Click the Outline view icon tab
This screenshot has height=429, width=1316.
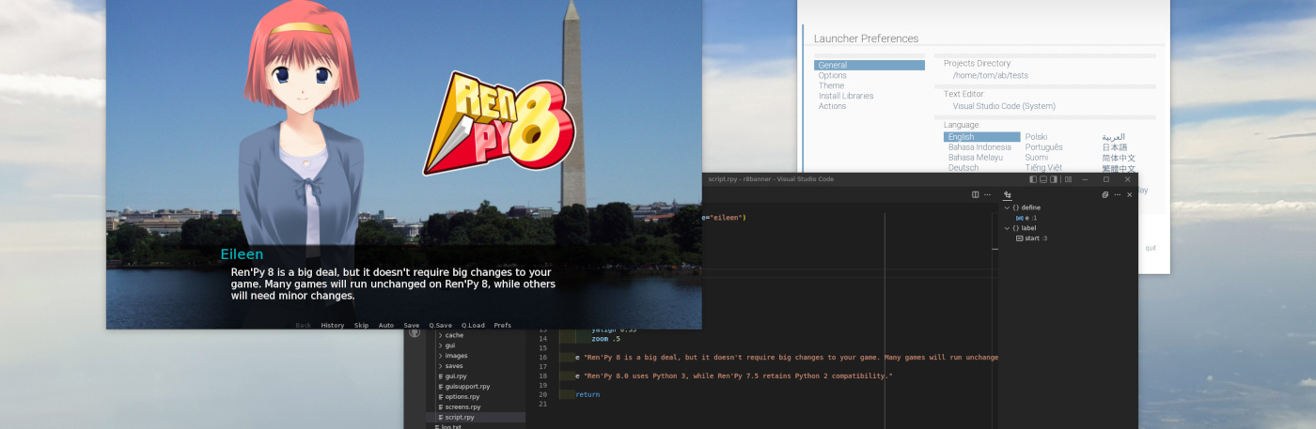(1007, 195)
